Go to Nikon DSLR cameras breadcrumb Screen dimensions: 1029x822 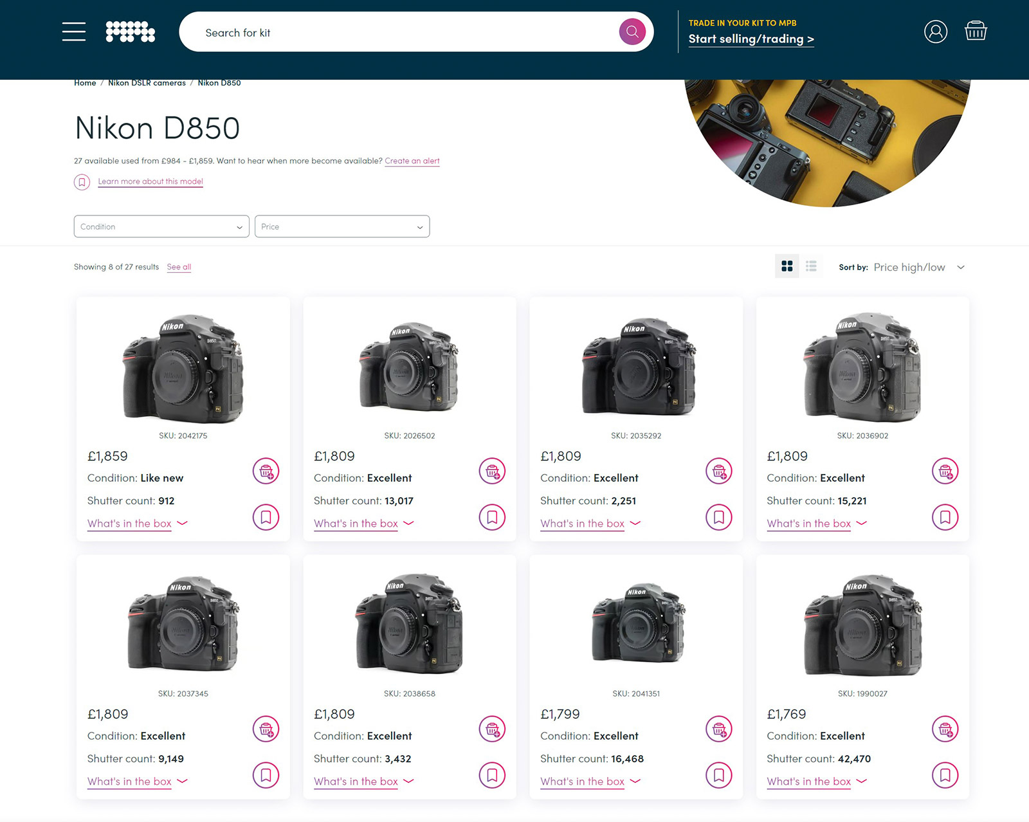[x=147, y=82]
